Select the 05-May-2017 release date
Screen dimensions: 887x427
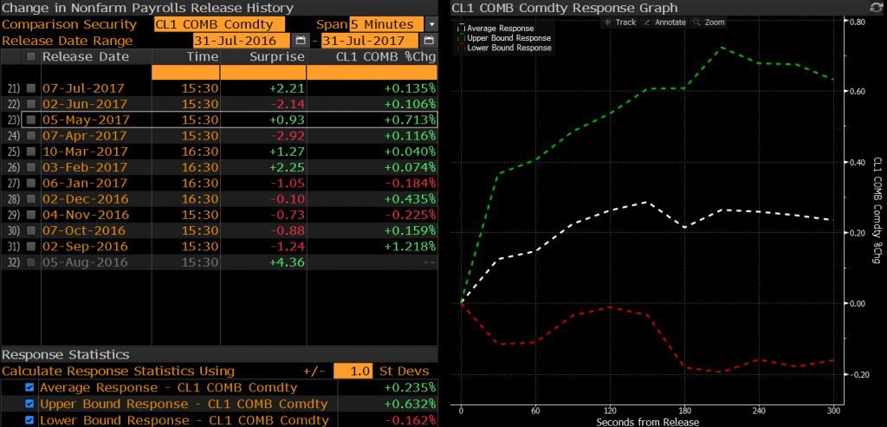pos(86,120)
